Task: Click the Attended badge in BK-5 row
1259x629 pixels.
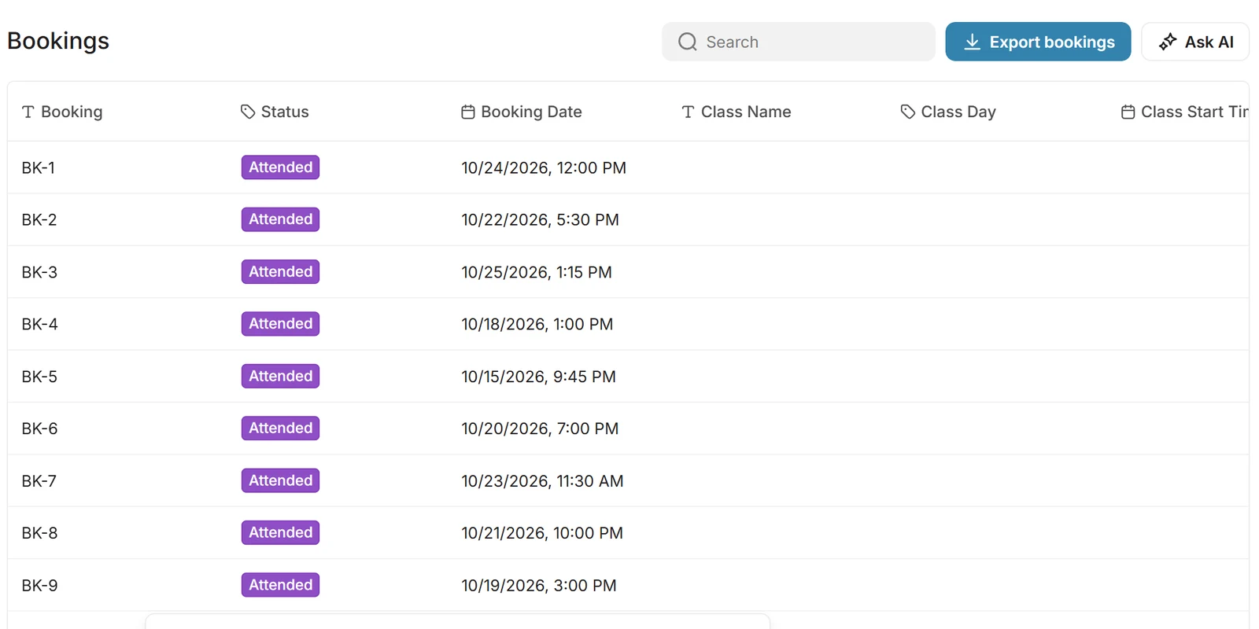Action: pyautogui.click(x=281, y=377)
